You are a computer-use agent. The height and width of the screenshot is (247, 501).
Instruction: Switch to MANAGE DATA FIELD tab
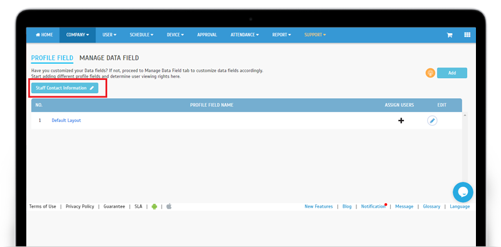click(109, 58)
